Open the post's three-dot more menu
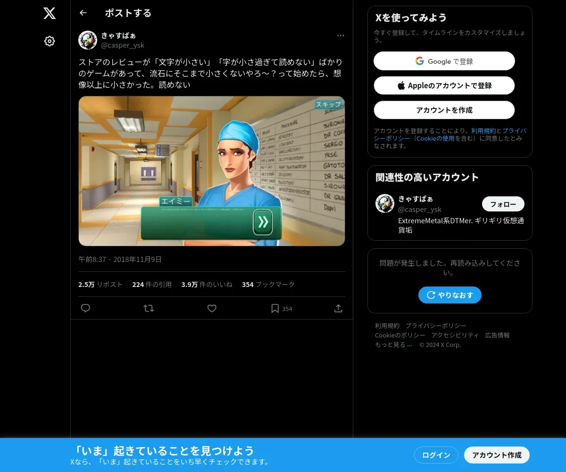The image size is (566, 472). 341,35
